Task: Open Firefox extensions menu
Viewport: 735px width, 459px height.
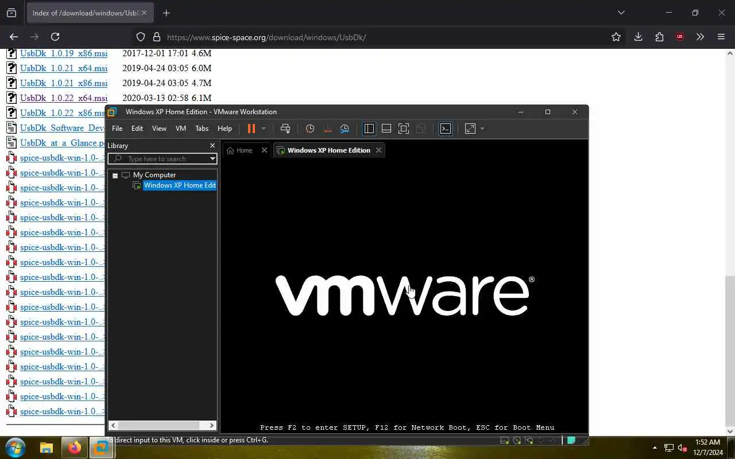Action: [x=659, y=37]
